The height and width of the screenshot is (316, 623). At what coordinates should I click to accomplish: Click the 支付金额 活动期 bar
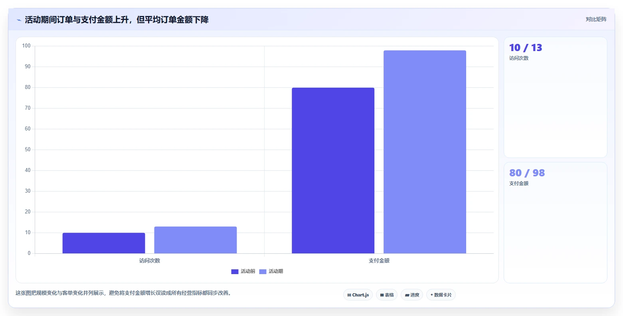pyautogui.click(x=425, y=152)
